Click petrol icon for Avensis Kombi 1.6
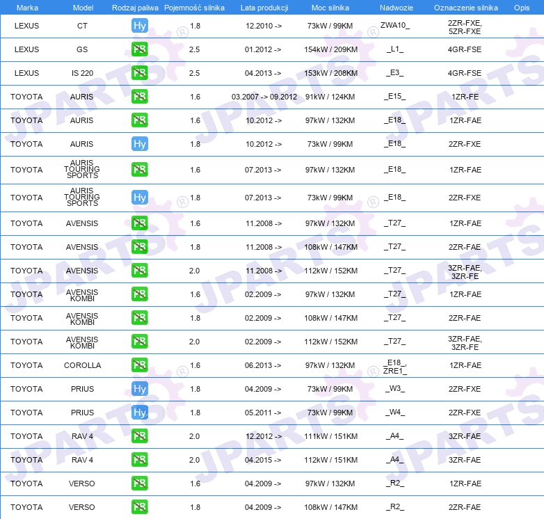The width and height of the screenshot is (544, 519). (x=140, y=294)
